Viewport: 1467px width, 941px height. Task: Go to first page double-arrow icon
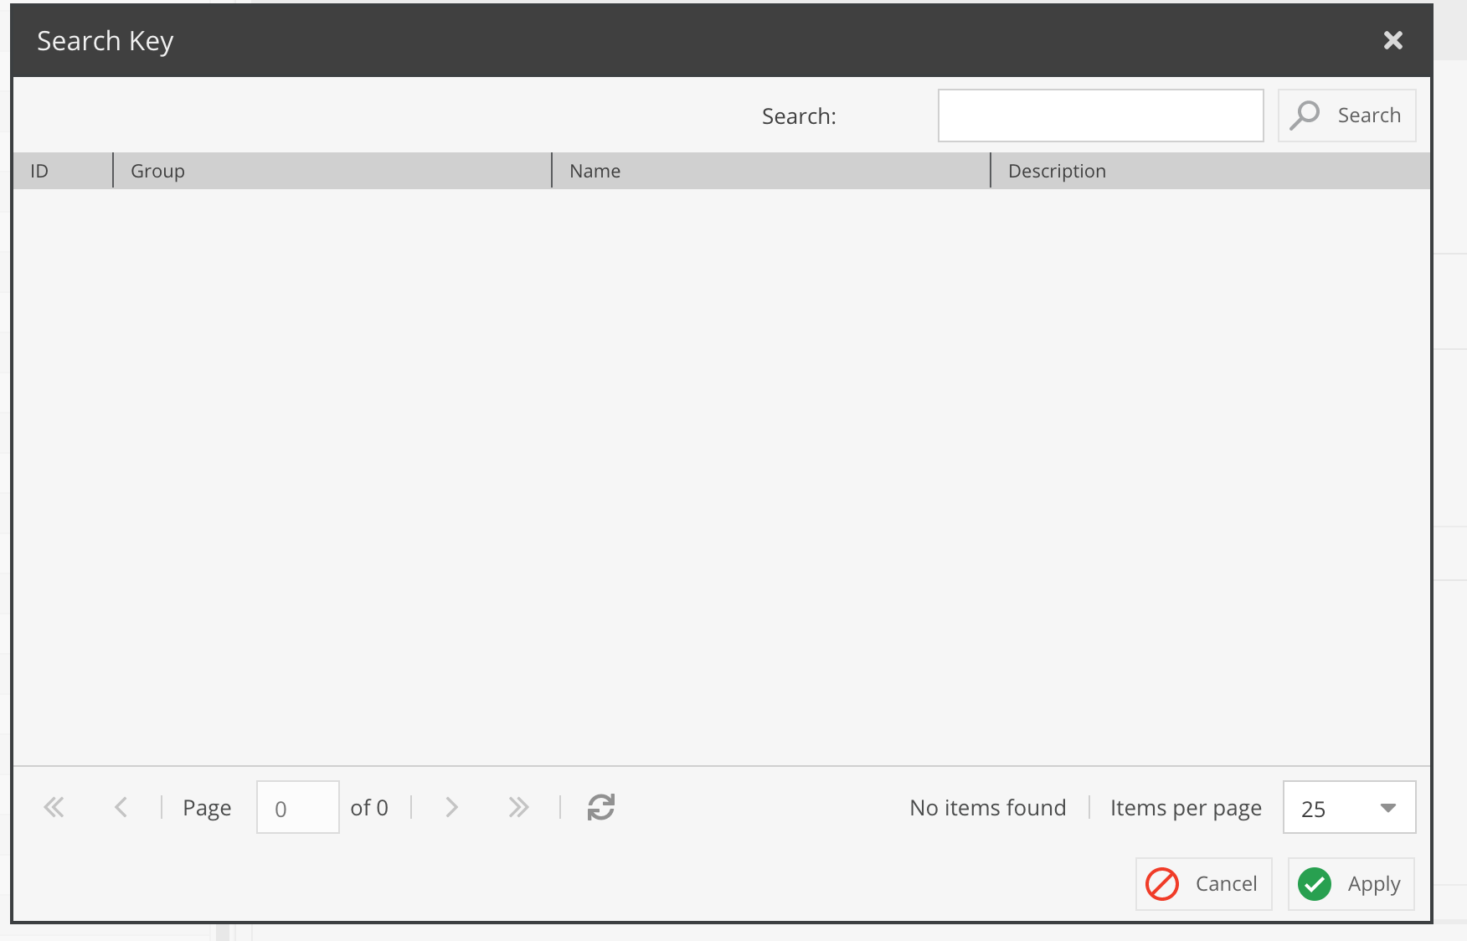pos(54,807)
